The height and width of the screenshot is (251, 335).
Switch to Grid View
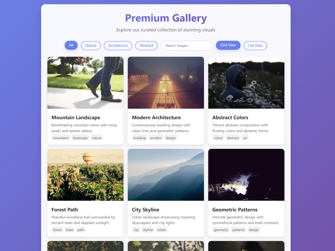click(x=228, y=45)
